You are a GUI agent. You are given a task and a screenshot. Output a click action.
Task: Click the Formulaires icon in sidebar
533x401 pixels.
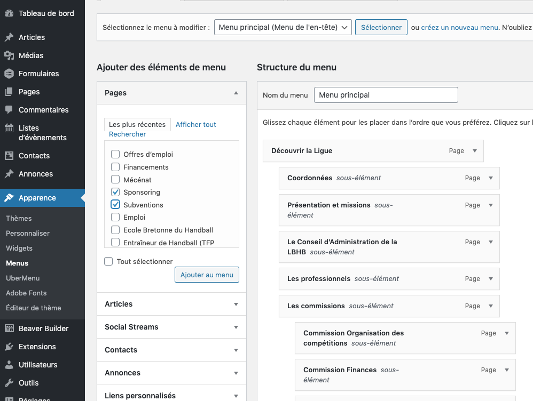point(9,74)
